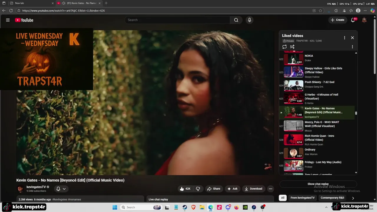This screenshot has height=212, width=377.
Task: Open playlist options below the close button
Action: (352, 47)
